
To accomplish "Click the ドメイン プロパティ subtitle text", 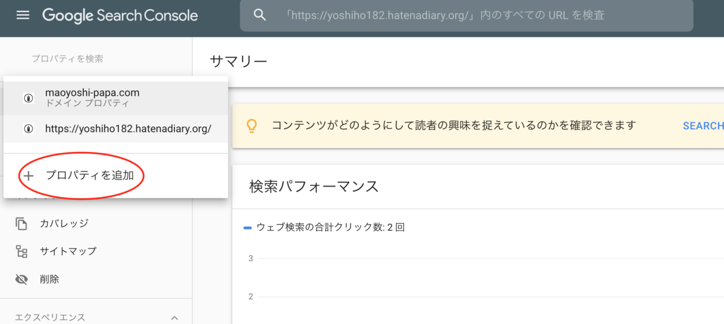I will (87, 104).
